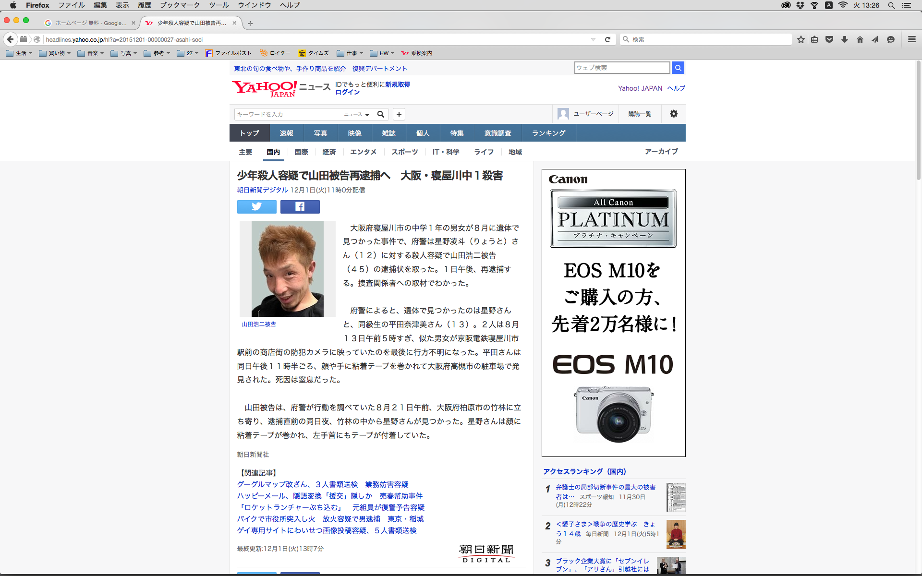Expand the 生活 bookmarks folder
This screenshot has width=922, height=576.
19,53
